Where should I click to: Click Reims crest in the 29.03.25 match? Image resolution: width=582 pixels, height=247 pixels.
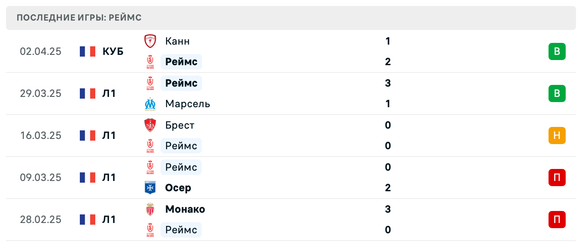point(150,83)
